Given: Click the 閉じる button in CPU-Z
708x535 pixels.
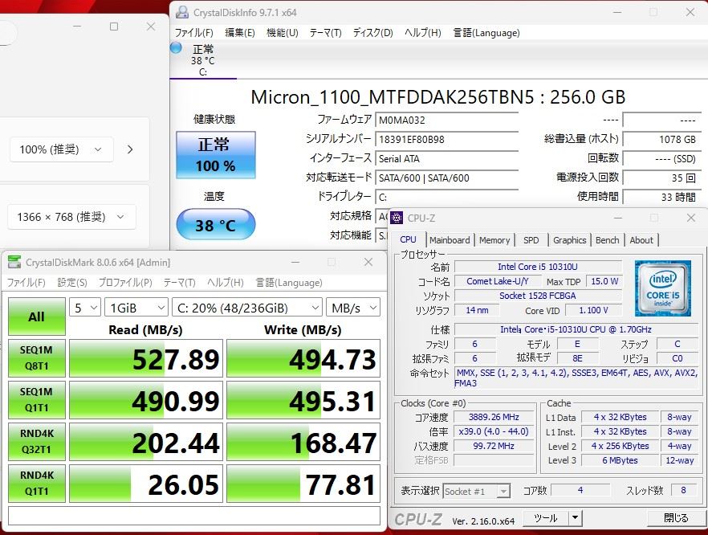Looking at the screenshot, I should click(x=675, y=518).
